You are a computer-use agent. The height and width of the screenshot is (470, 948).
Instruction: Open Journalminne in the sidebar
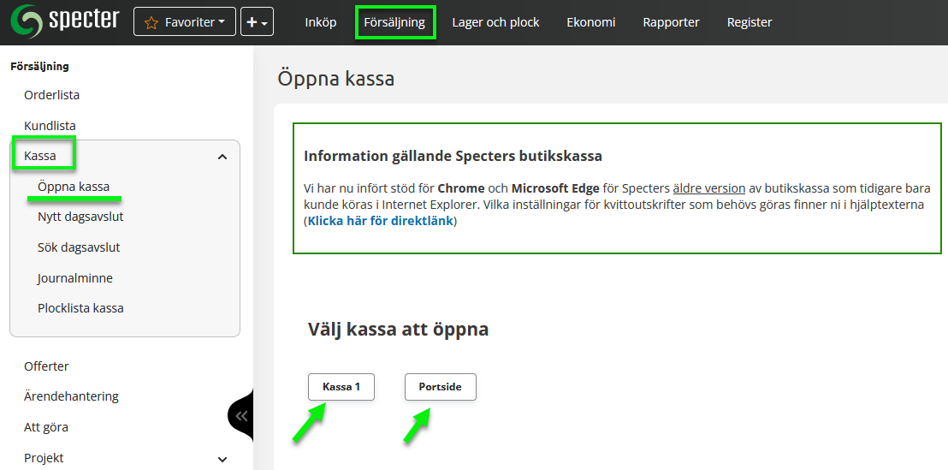[x=74, y=278]
